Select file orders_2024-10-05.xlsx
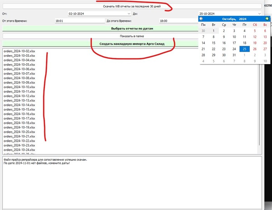 [x=19, y=64]
